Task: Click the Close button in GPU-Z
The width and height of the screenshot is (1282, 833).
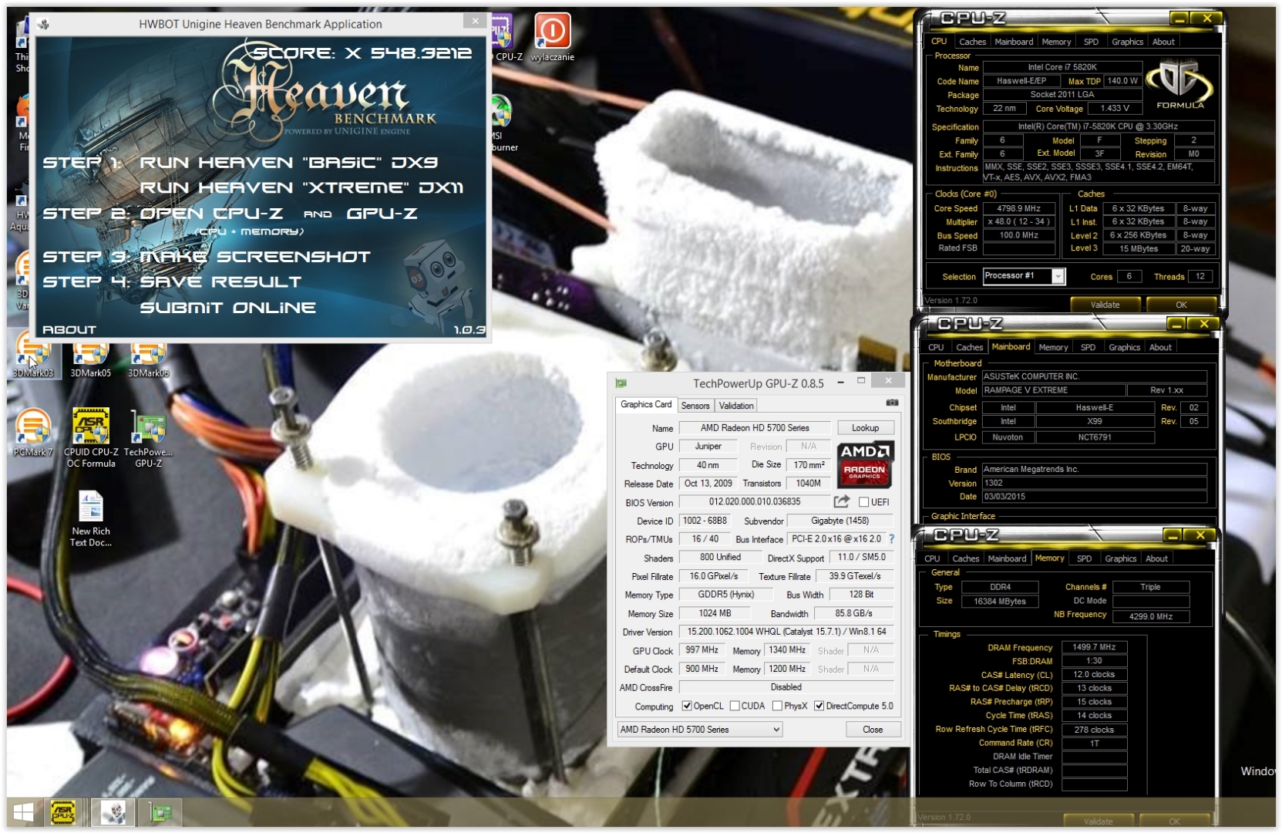Action: pos(873,730)
